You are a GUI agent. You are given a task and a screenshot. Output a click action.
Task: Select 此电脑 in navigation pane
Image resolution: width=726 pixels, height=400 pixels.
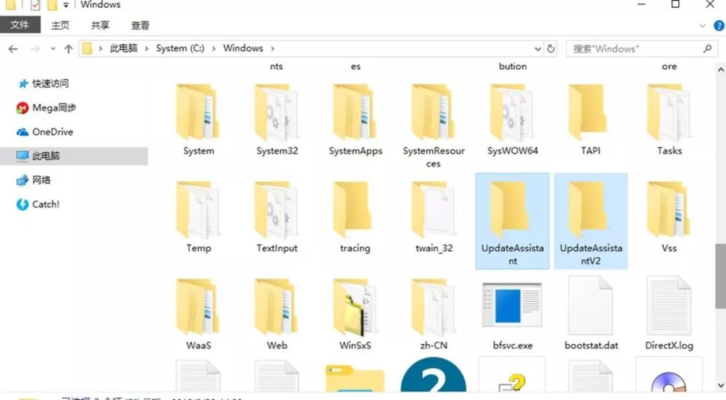coord(74,156)
